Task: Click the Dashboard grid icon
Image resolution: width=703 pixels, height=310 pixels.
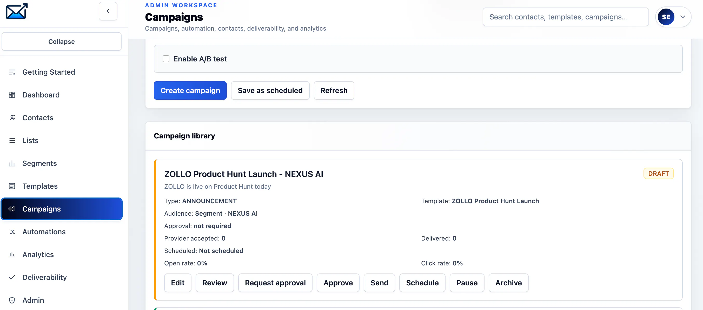Action: 12,95
